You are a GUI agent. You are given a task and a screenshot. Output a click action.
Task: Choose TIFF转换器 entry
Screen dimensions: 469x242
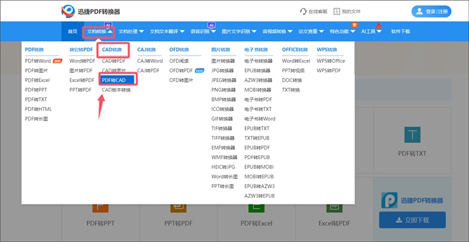[x=223, y=138]
